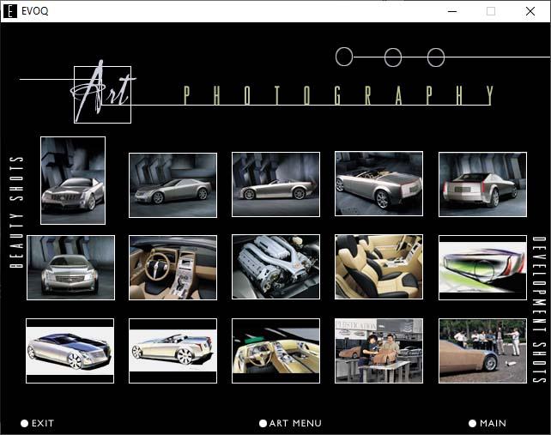Click the first circle on the top line
The height and width of the screenshot is (435, 551).
(344, 57)
